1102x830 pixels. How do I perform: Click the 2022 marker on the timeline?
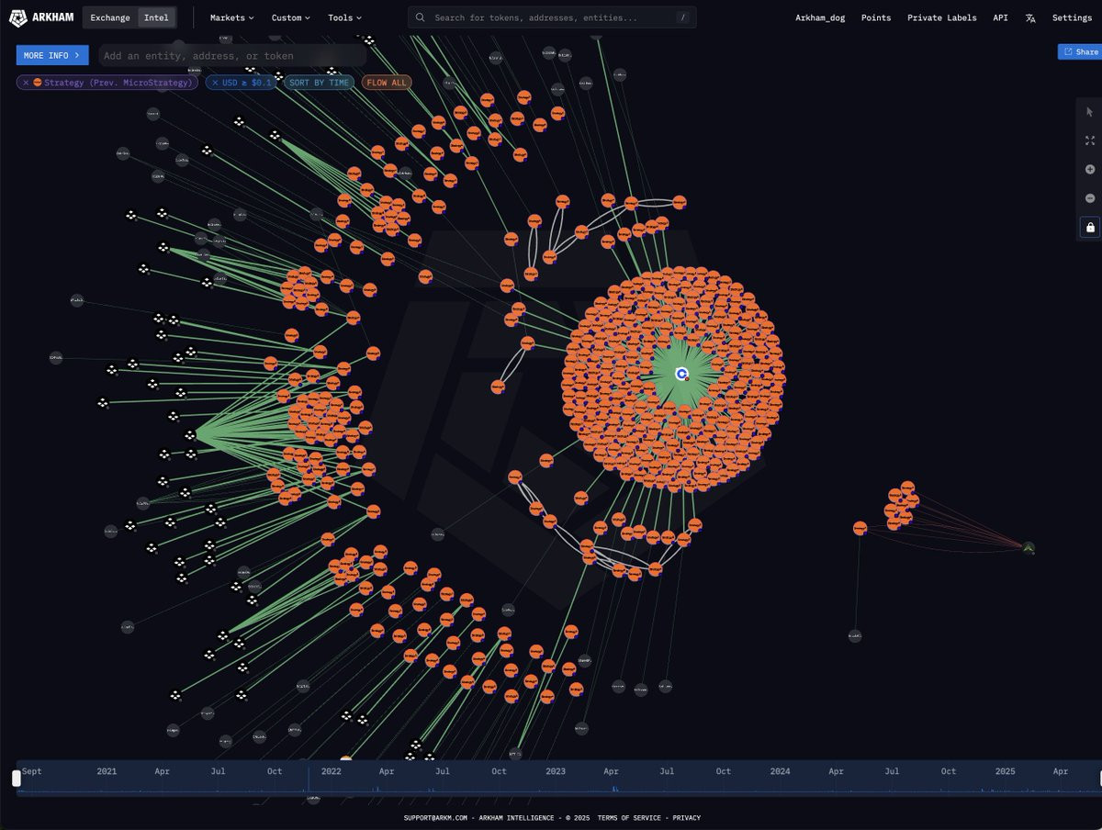332,771
